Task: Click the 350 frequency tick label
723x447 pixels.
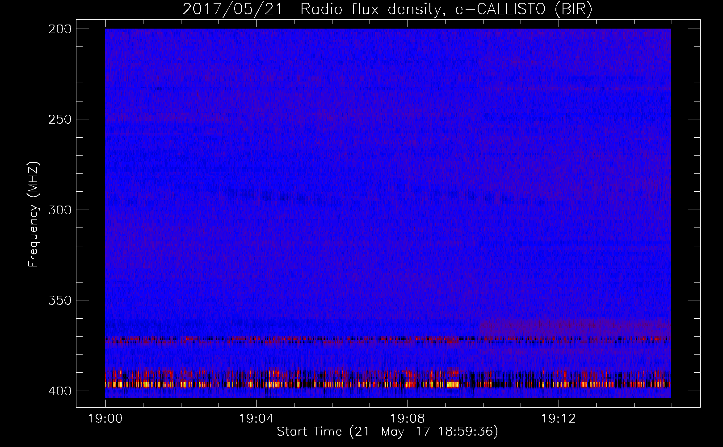Action: click(59, 300)
